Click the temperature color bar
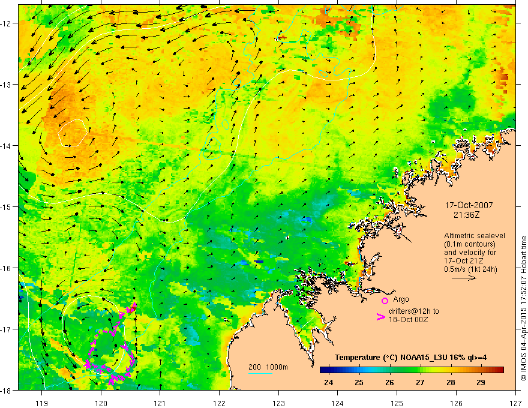 click(412, 370)
